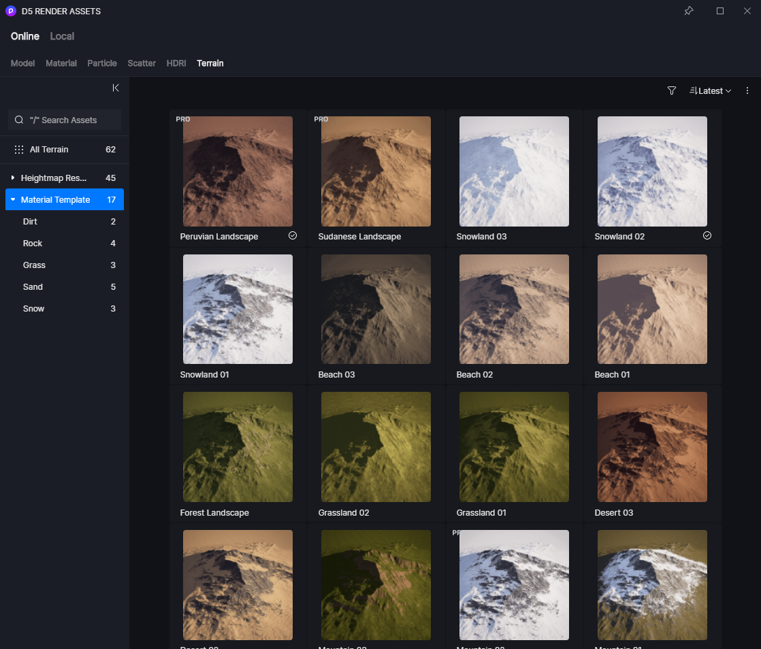Image resolution: width=761 pixels, height=649 pixels.
Task: Toggle the Snowland 02 checkmark
Action: pos(707,235)
